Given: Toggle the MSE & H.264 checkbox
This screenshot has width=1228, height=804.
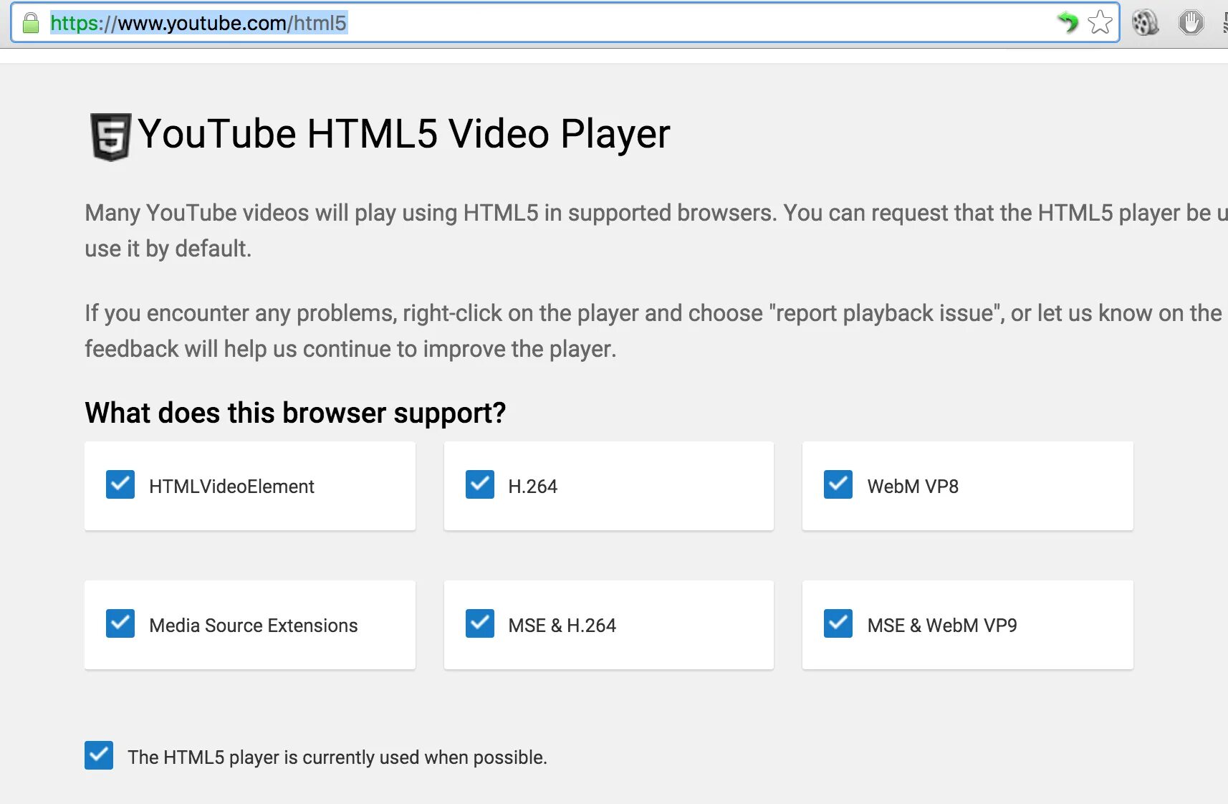Looking at the screenshot, I should click(x=480, y=623).
